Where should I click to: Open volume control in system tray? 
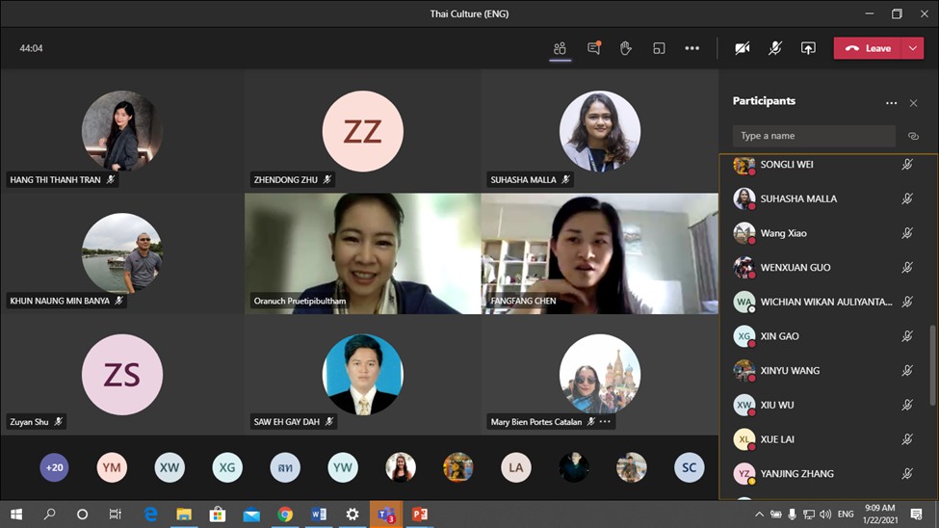825,515
